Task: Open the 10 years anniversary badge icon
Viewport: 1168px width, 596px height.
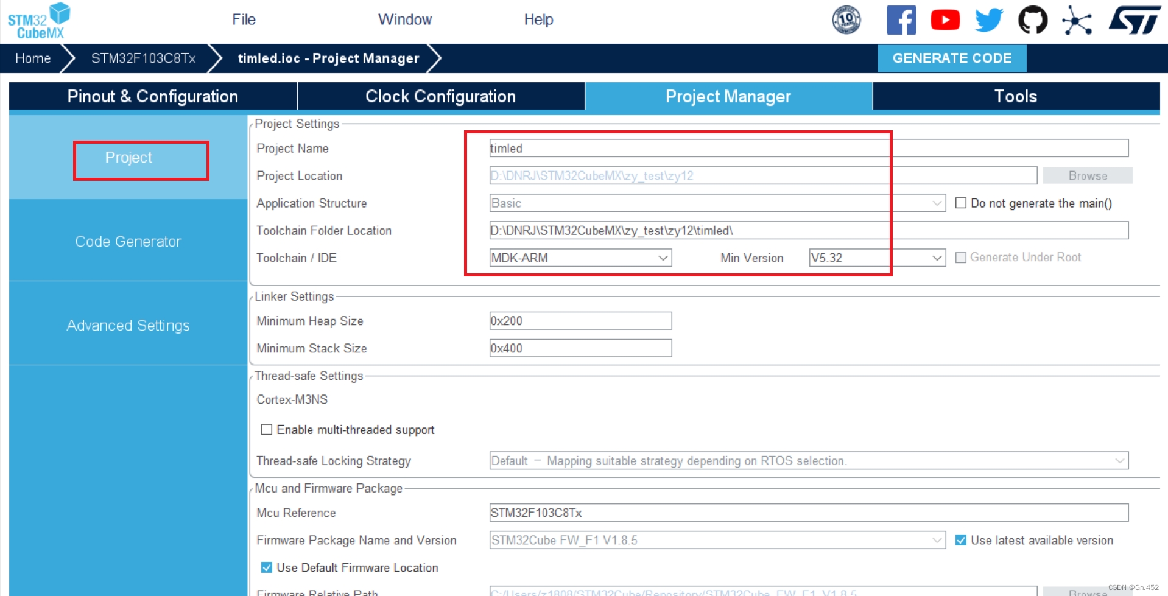Action: point(846,20)
